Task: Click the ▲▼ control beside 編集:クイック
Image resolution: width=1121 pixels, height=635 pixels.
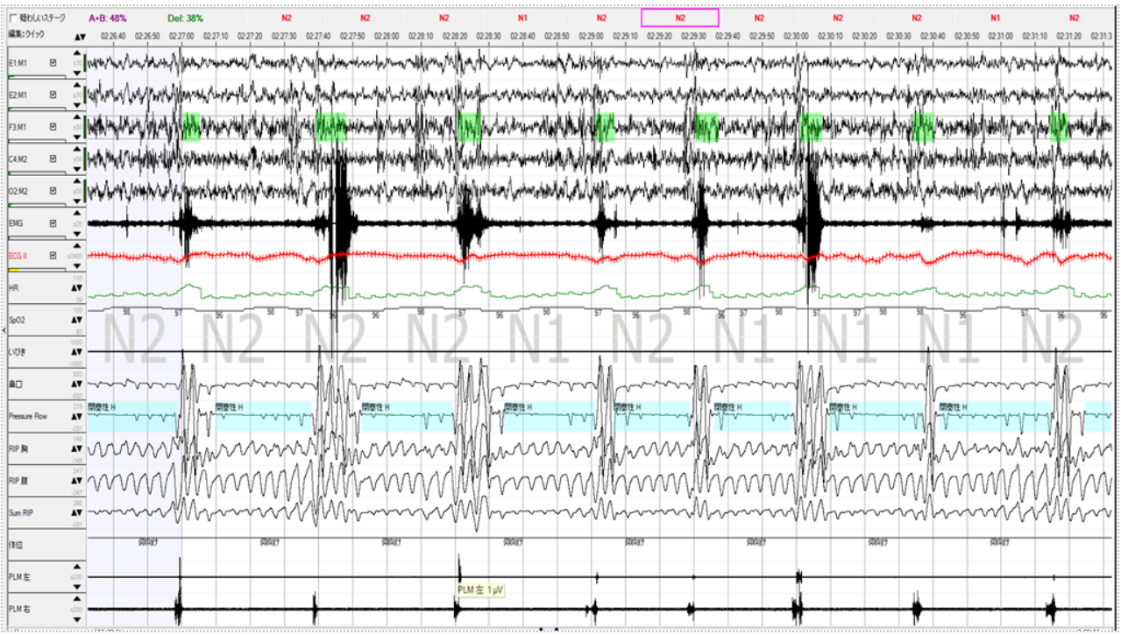Action: 80,37
